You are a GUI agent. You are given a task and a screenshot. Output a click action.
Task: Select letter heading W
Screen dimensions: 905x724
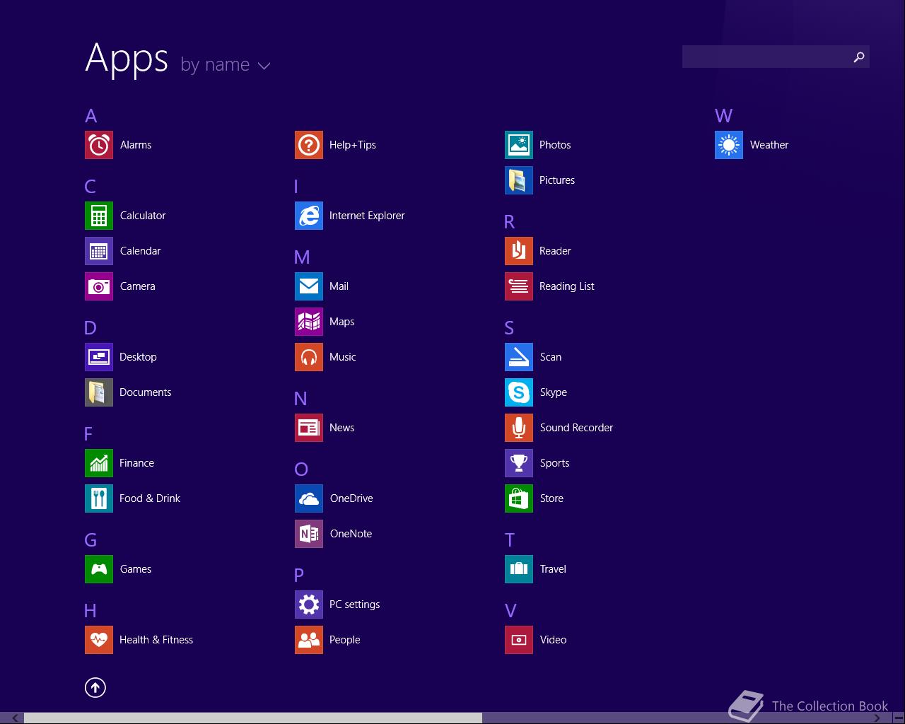[x=723, y=116]
